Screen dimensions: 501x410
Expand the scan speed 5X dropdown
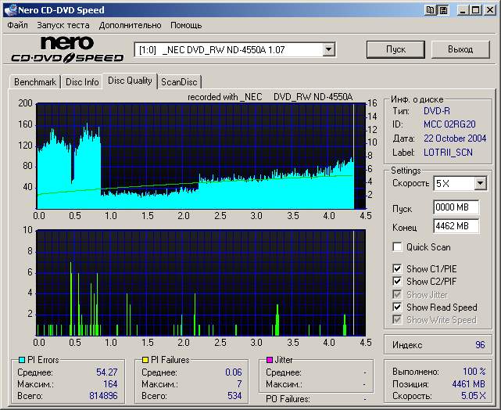click(x=480, y=184)
